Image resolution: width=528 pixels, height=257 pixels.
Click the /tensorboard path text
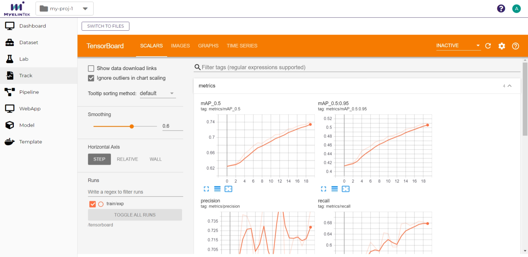coord(100,225)
